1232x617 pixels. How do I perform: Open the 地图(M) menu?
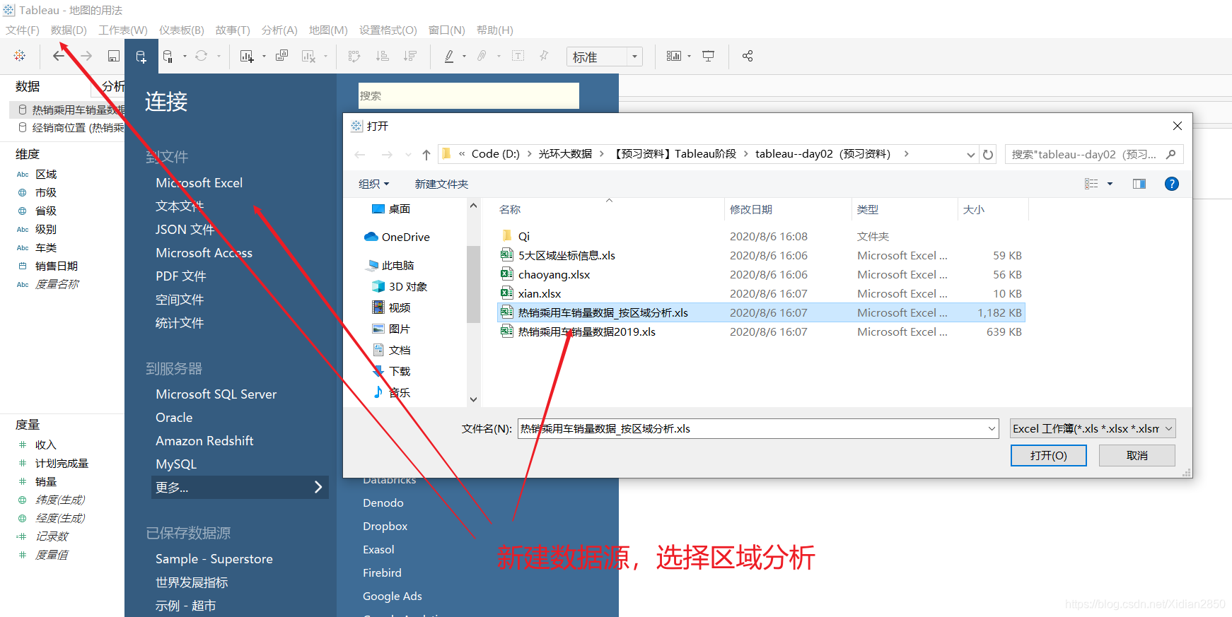pos(328,30)
